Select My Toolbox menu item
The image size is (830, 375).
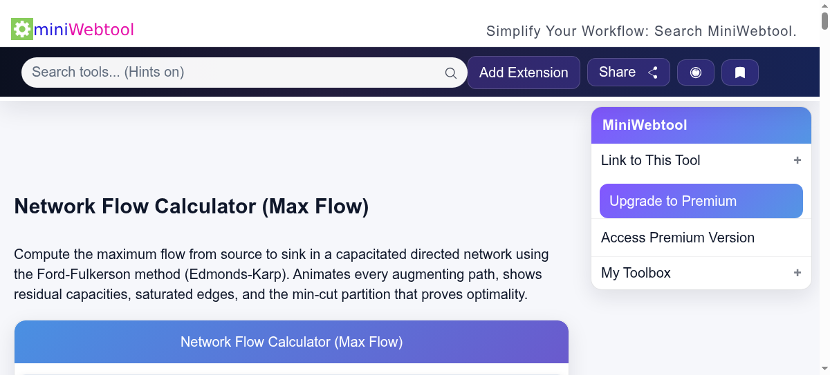tap(636, 273)
